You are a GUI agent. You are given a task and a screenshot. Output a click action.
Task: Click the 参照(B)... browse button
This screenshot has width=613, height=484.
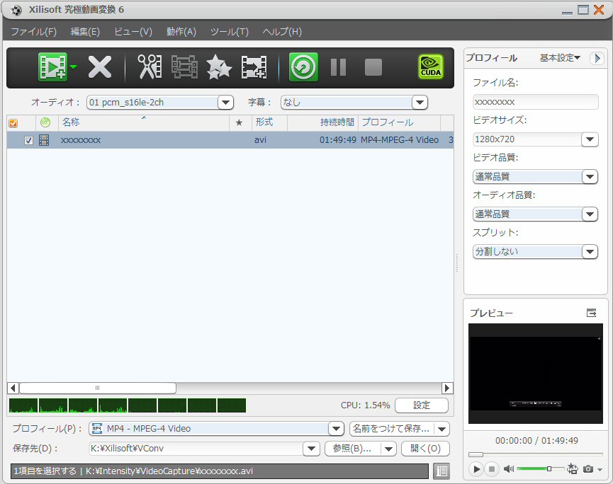[x=352, y=449]
